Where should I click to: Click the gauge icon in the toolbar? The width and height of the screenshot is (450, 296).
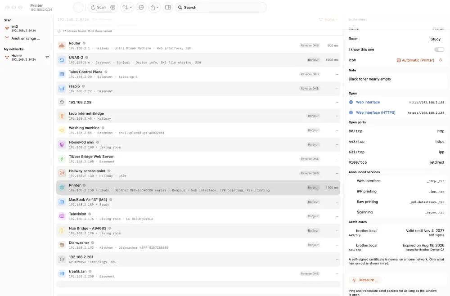141,8
